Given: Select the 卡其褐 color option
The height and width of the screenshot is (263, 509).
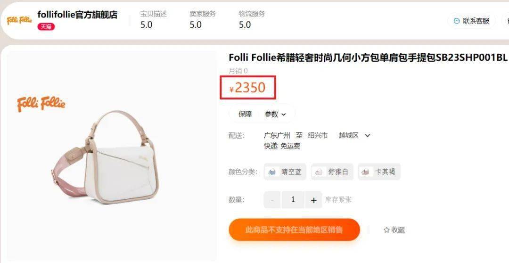Looking at the screenshot, I should pyautogui.click(x=379, y=172).
